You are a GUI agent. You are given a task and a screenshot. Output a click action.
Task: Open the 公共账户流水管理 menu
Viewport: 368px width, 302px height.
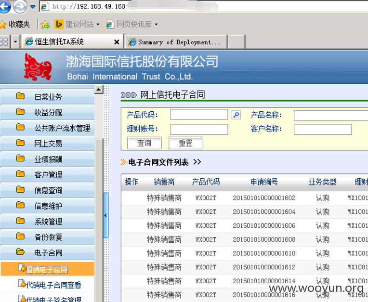click(x=47, y=128)
